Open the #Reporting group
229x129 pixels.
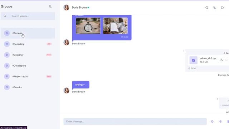coord(28,44)
